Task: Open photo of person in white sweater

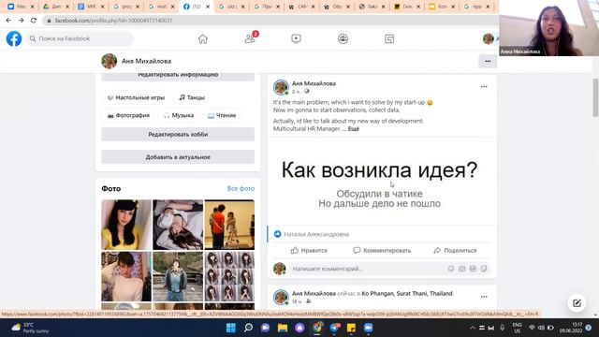Action: coord(126,276)
